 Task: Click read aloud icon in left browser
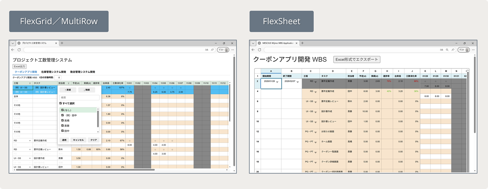212,50
